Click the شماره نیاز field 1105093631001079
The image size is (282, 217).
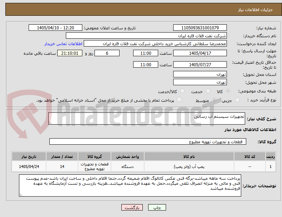click(200, 28)
